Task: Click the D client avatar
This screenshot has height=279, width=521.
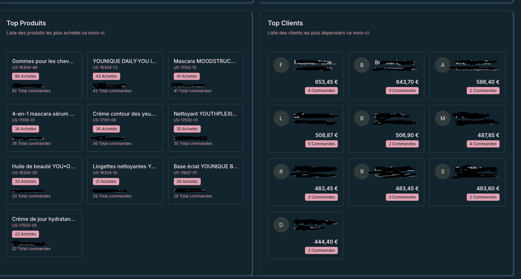Action: point(281,225)
